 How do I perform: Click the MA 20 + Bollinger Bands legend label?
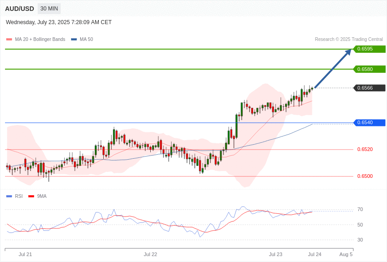[40, 40]
